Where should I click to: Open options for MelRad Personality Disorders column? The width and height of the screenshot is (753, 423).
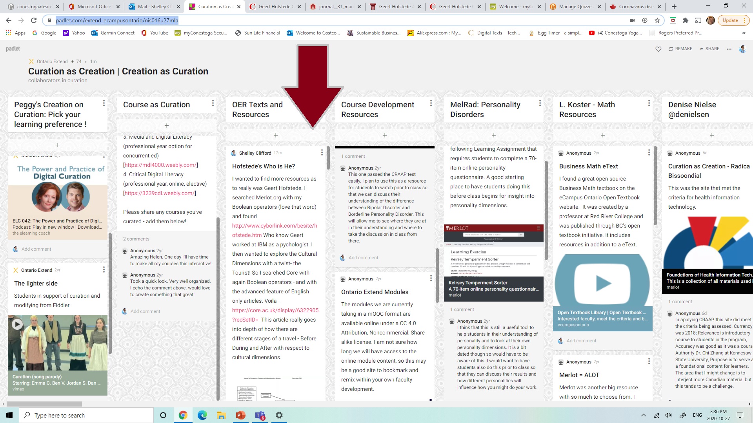[540, 103]
